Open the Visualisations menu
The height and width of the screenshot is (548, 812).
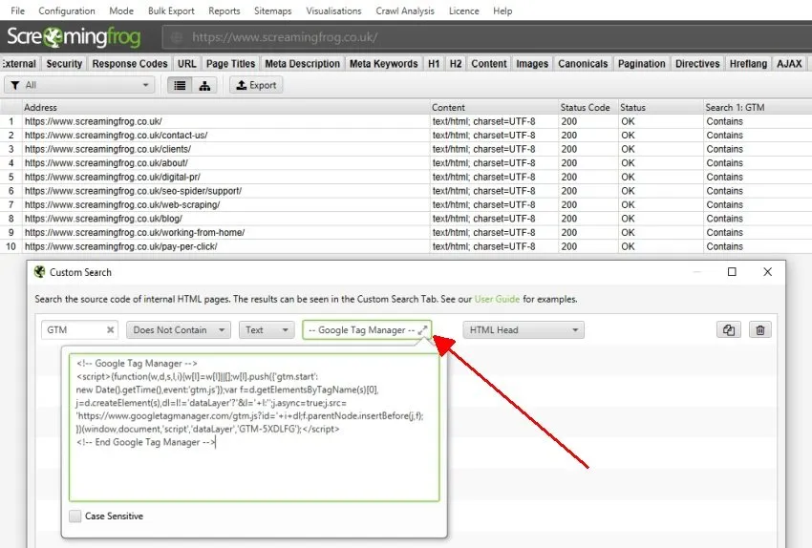tap(333, 11)
